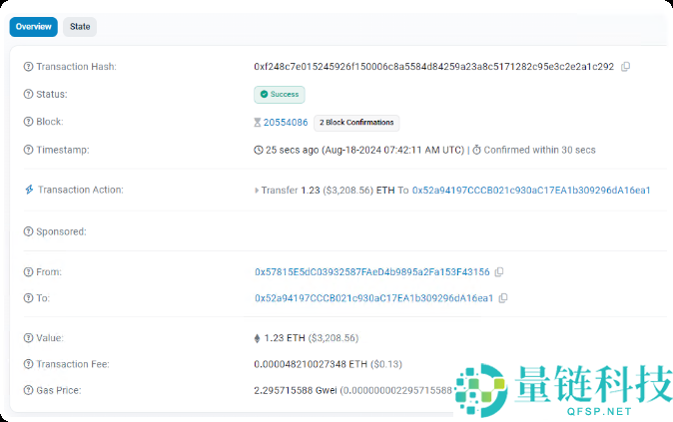Click help icon beside Block

coord(28,122)
